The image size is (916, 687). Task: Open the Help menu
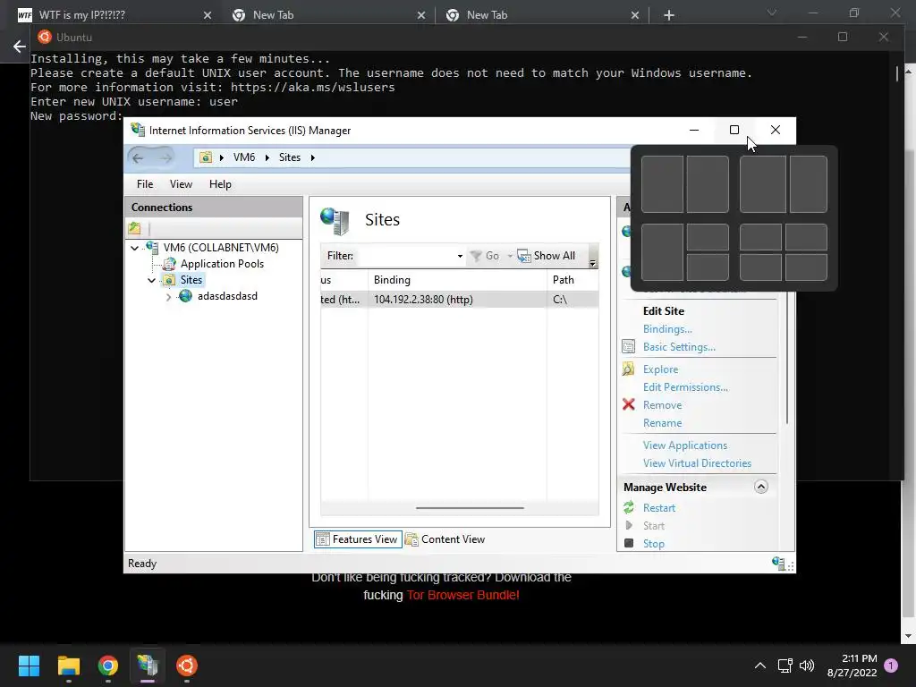[x=220, y=184]
